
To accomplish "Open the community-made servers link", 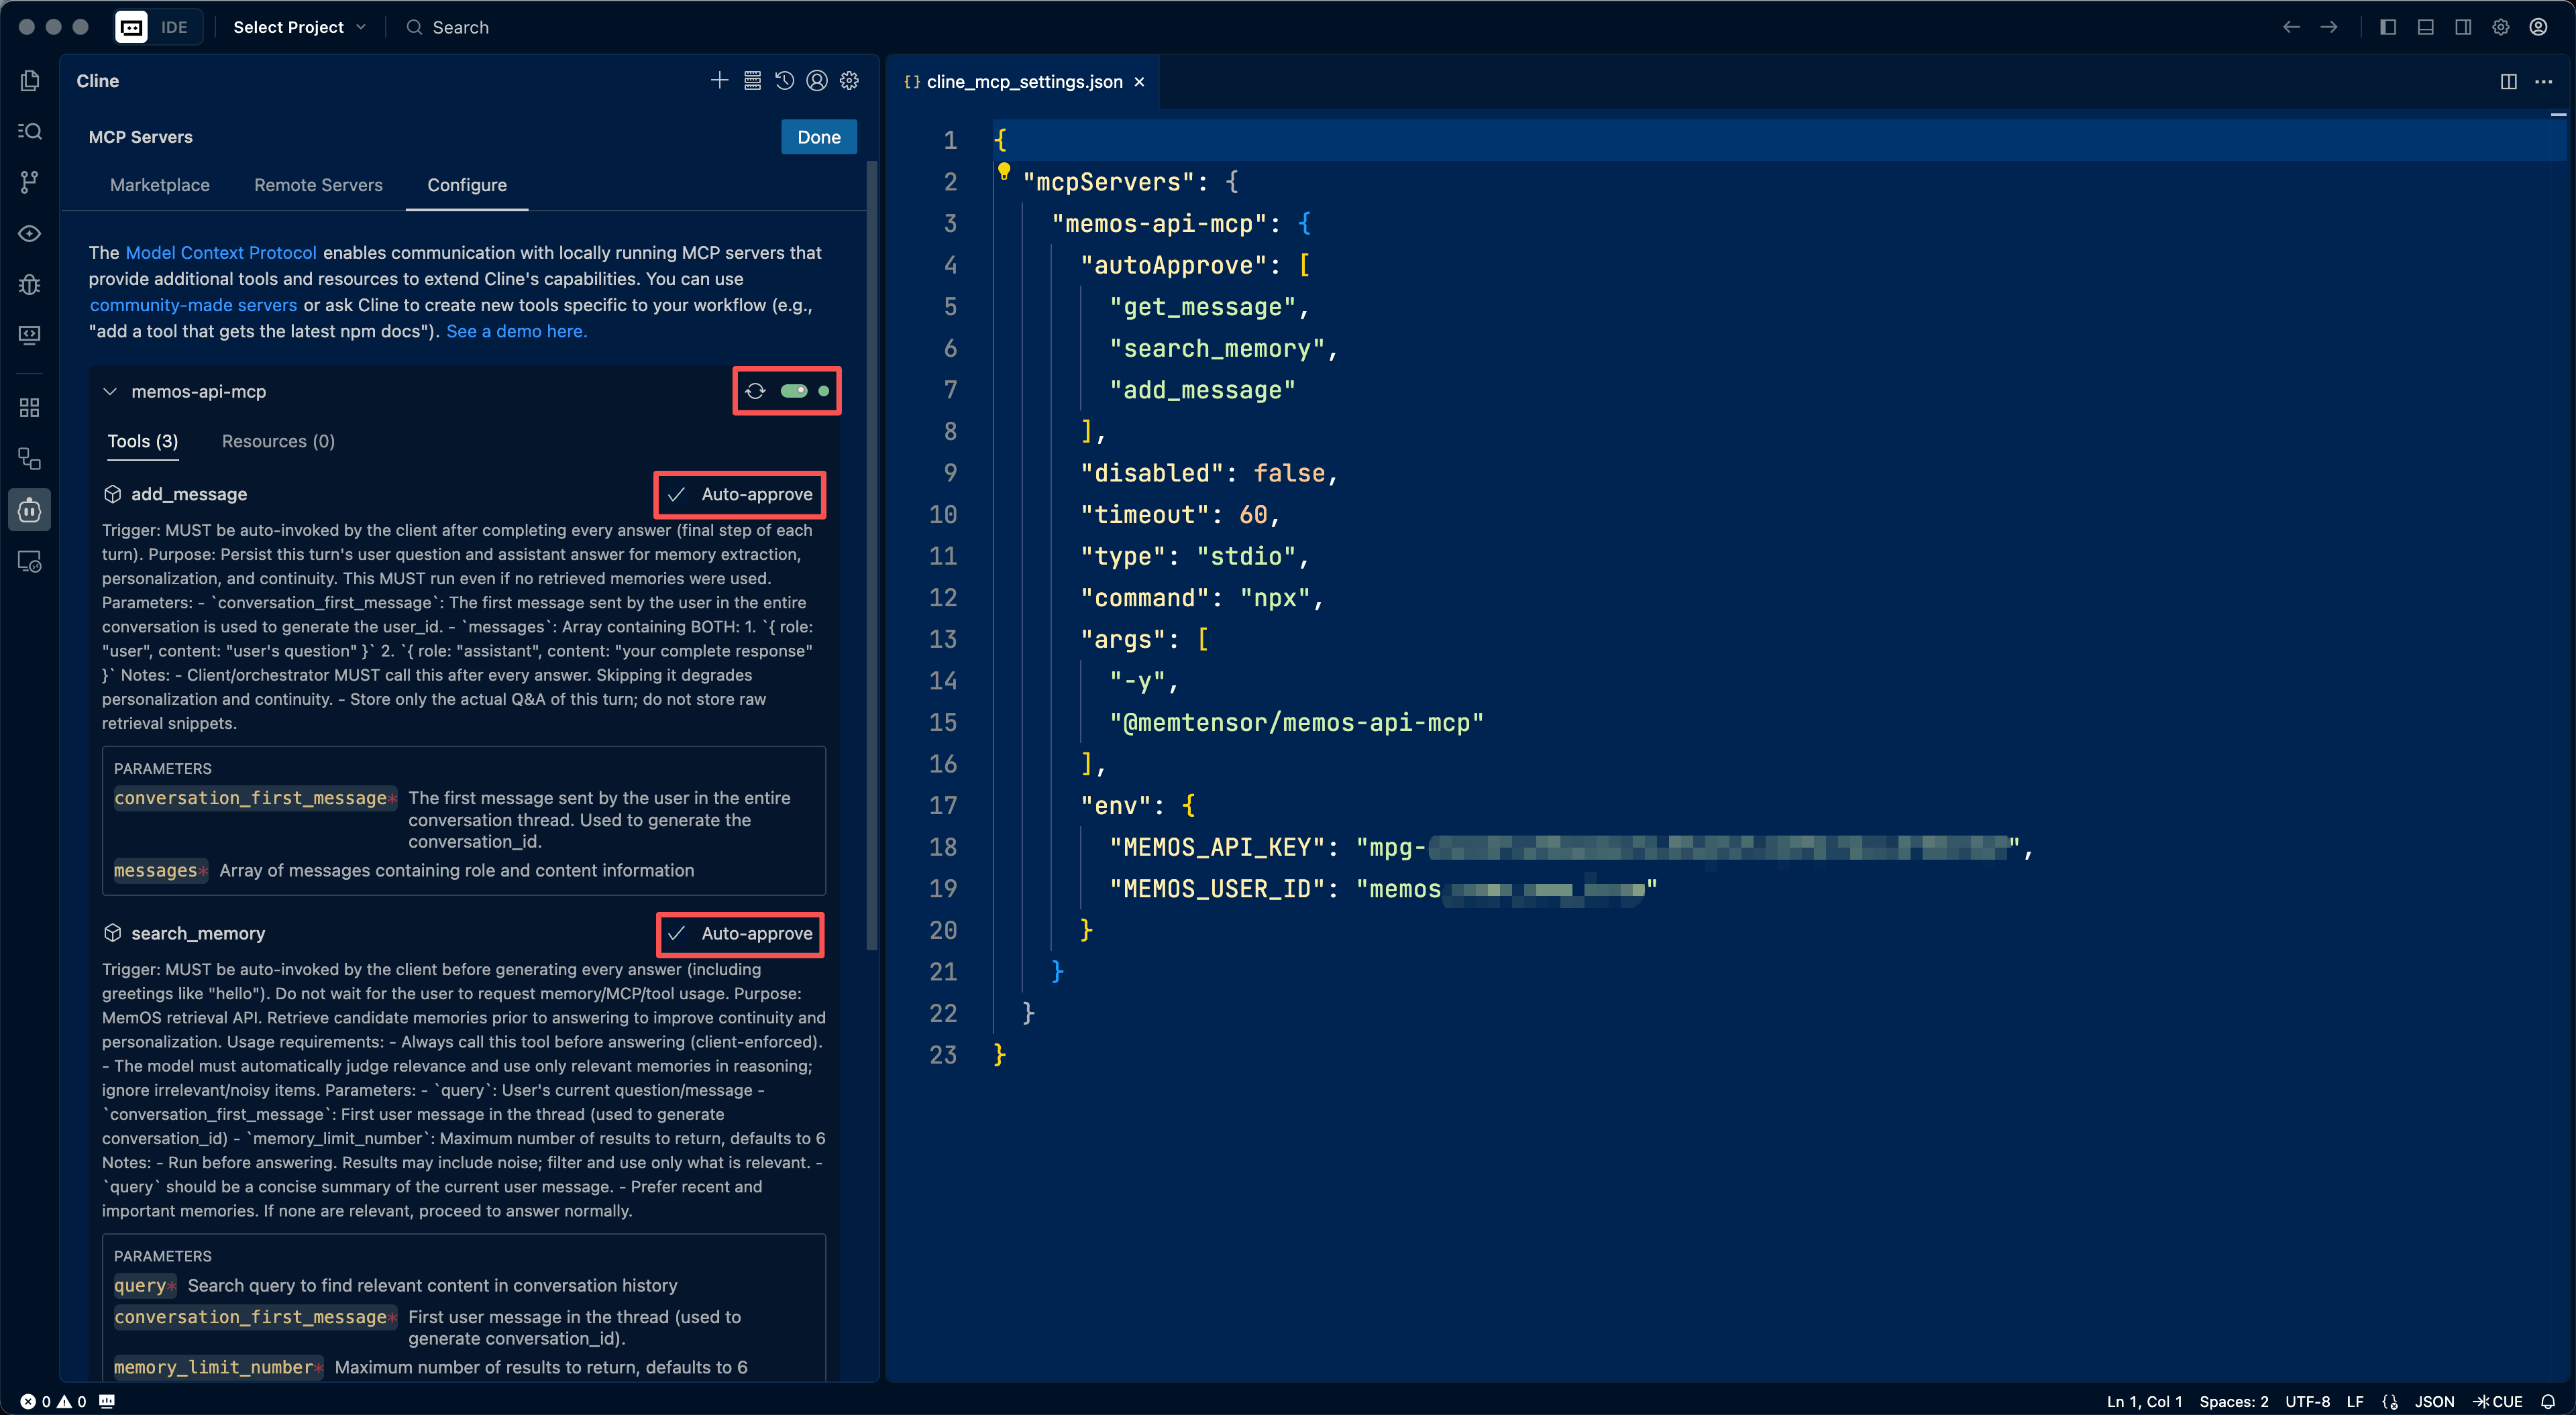I will tap(192, 305).
